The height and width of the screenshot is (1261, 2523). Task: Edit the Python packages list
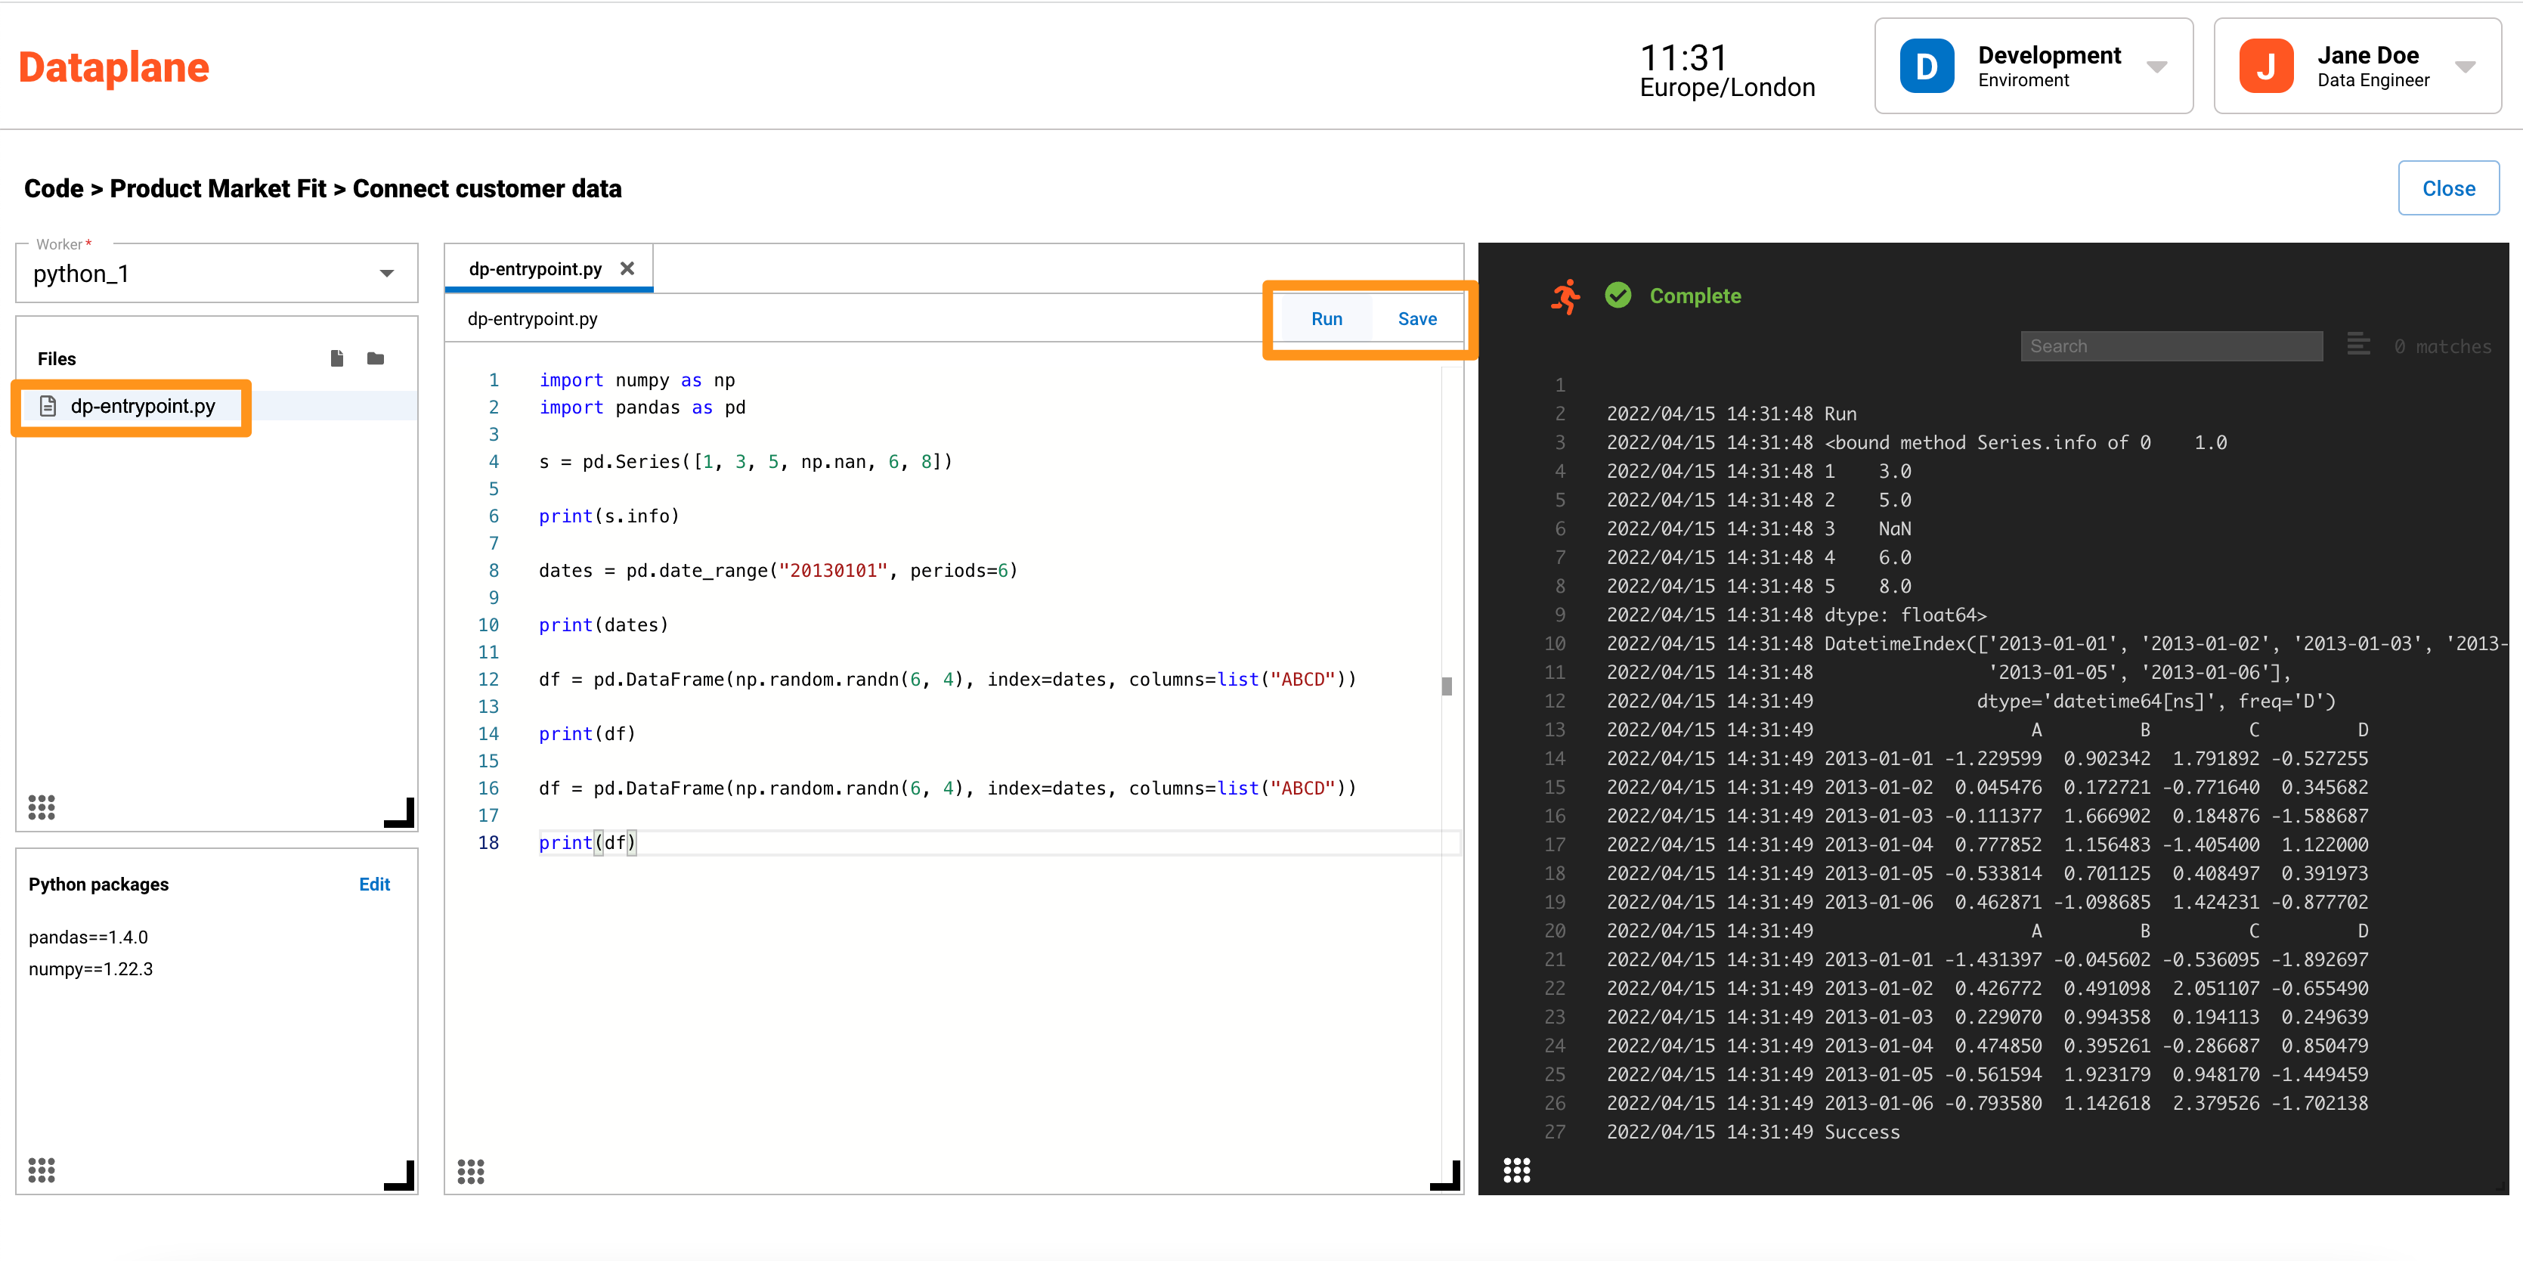point(374,883)
